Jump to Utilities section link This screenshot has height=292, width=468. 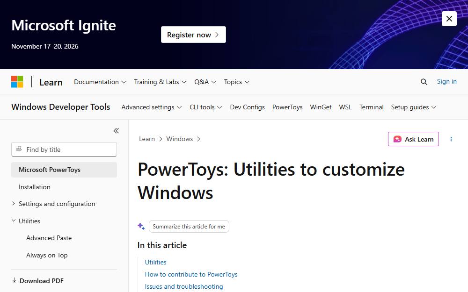pos(155,262)
